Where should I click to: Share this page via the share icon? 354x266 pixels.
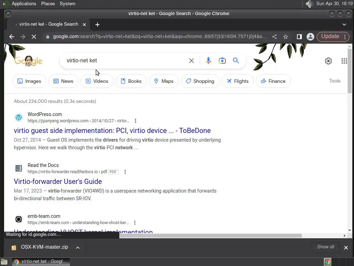274,37
